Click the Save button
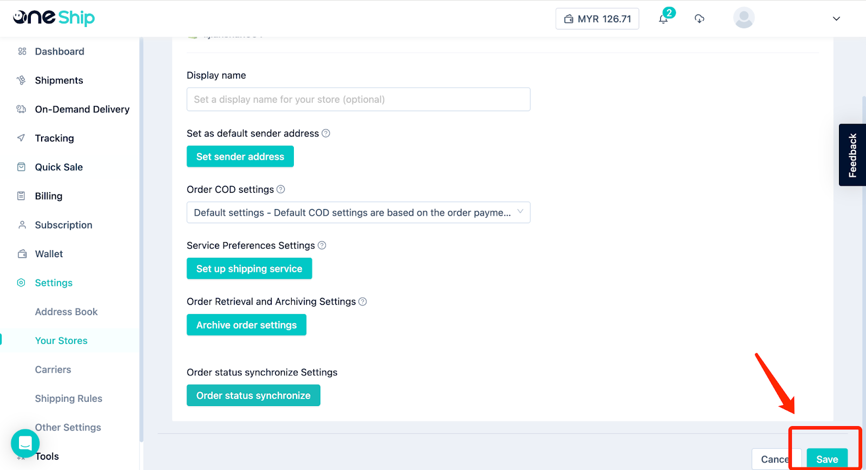 [827, 459]
